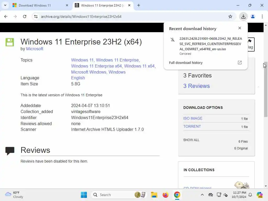This screenshot has width=268, height=201.
Task: Open the Windows 11 Enterprise topic link
Action: pyautogui.click(x=118, y=60)
